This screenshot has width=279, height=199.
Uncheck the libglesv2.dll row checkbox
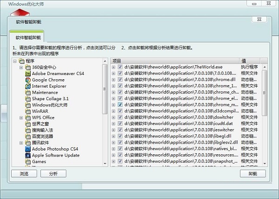pos(120,143)
